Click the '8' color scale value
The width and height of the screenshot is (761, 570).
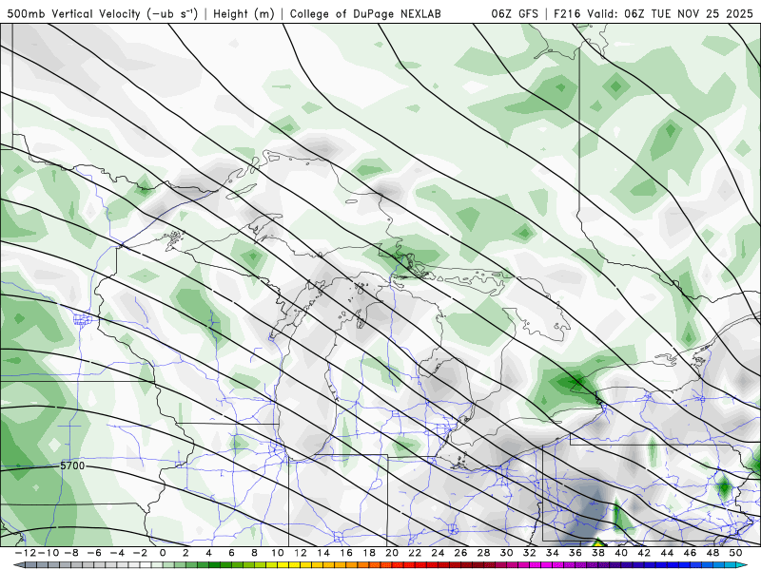point(254,553)
